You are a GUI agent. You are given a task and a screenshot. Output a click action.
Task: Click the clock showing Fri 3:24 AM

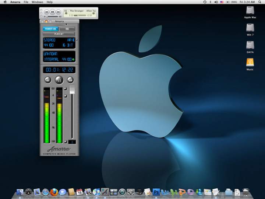point(247,2)
